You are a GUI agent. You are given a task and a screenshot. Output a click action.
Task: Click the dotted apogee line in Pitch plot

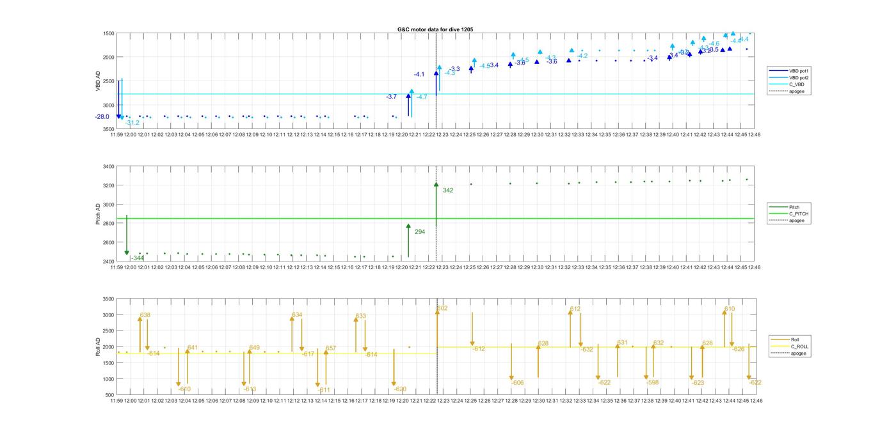pyautogui.click(x=436, y=214)
